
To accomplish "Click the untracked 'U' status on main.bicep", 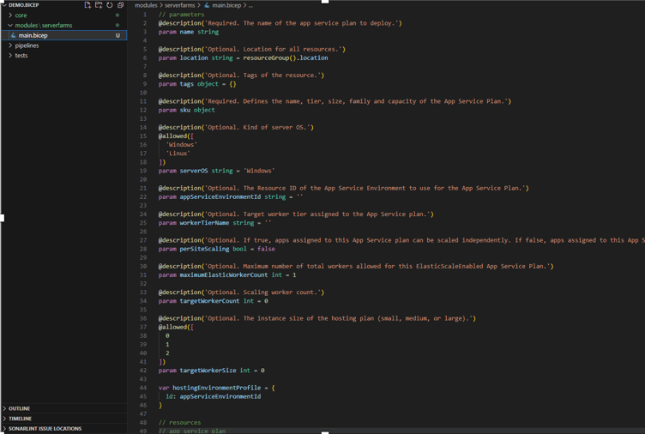I will click(118, 35).
